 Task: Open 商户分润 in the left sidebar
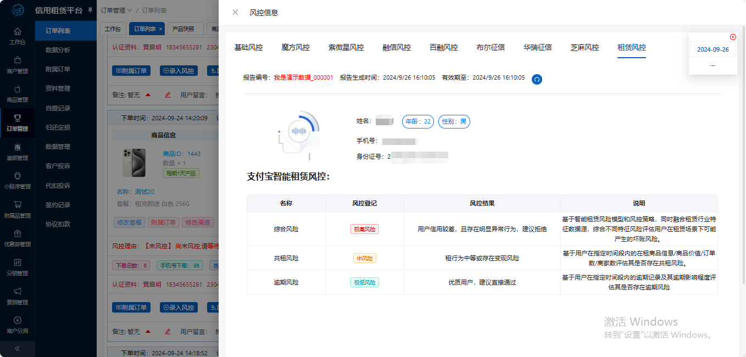tap(18, 325)
